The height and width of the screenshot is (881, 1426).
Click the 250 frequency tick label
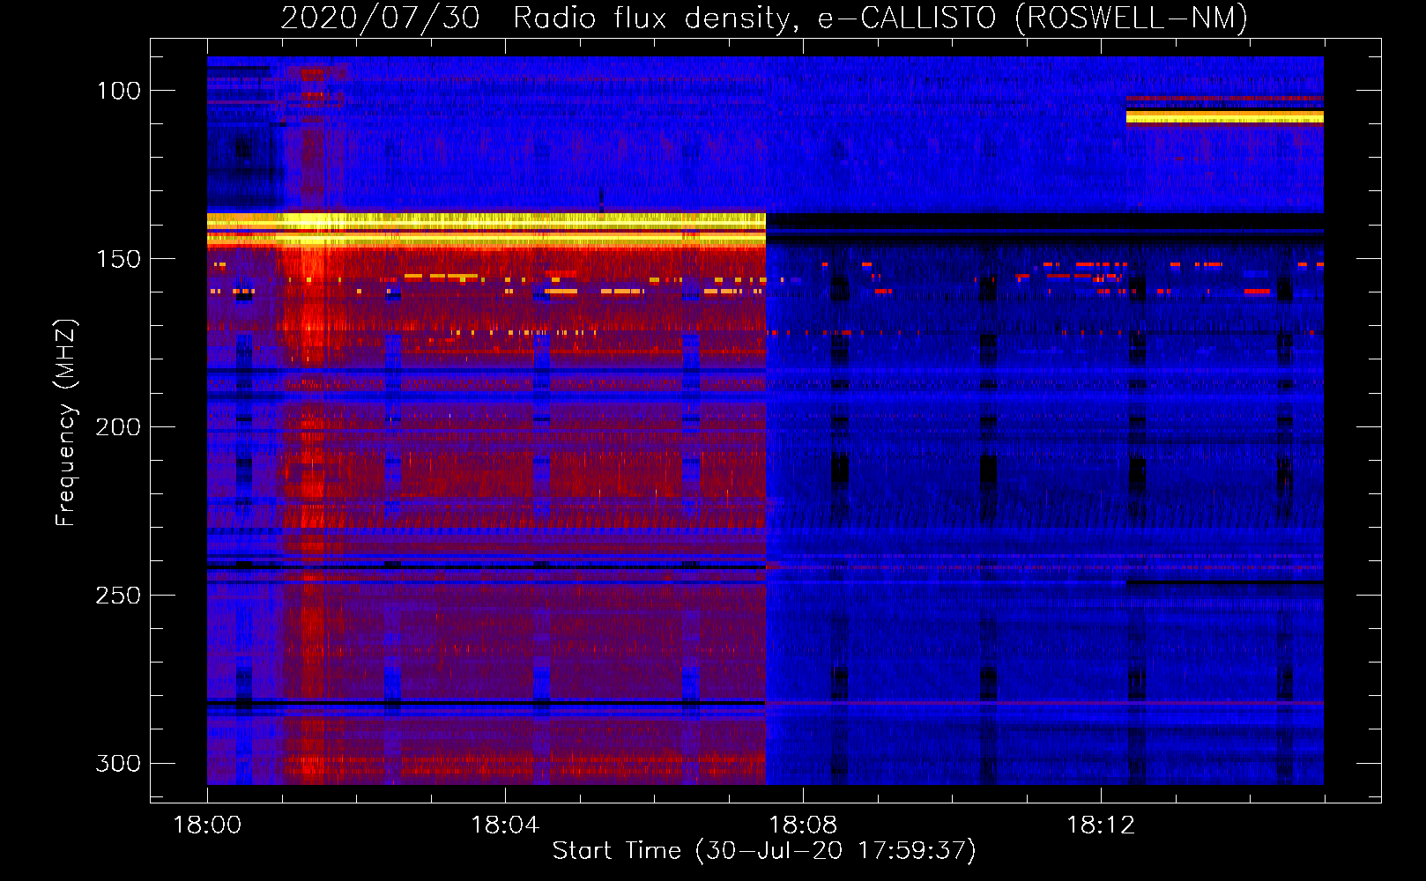pos(118,596)
